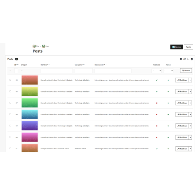
Task: Select checkbox for Fashion & Trends article
Action: [10, 148]
